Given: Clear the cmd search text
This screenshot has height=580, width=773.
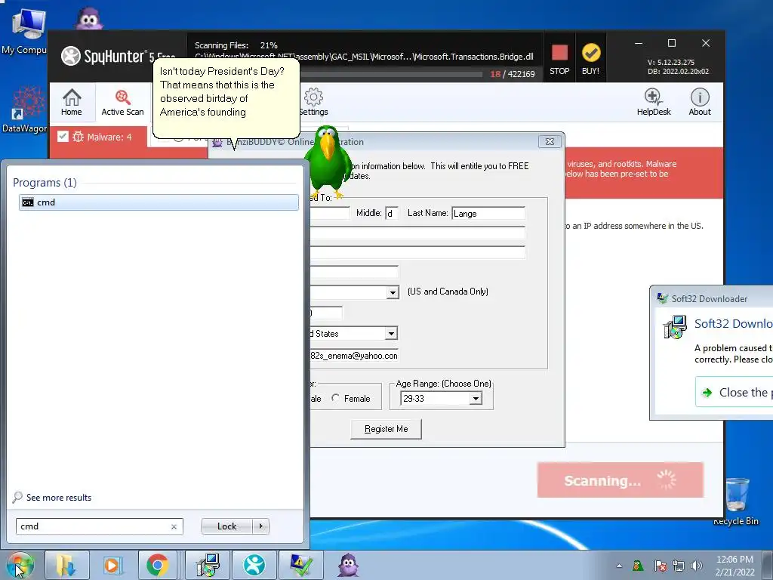Looking at the screenshot, I should pos(174,526).
